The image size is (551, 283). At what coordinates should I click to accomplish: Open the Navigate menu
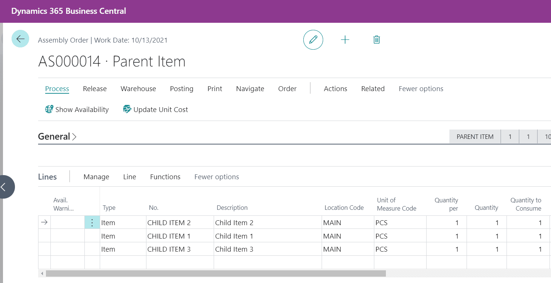(250, 89)
